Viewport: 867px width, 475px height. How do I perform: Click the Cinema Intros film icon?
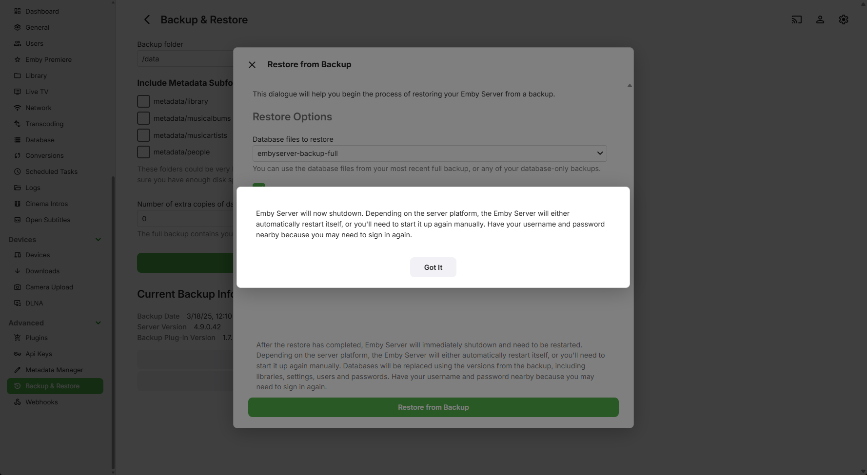[x=18, y=204]
